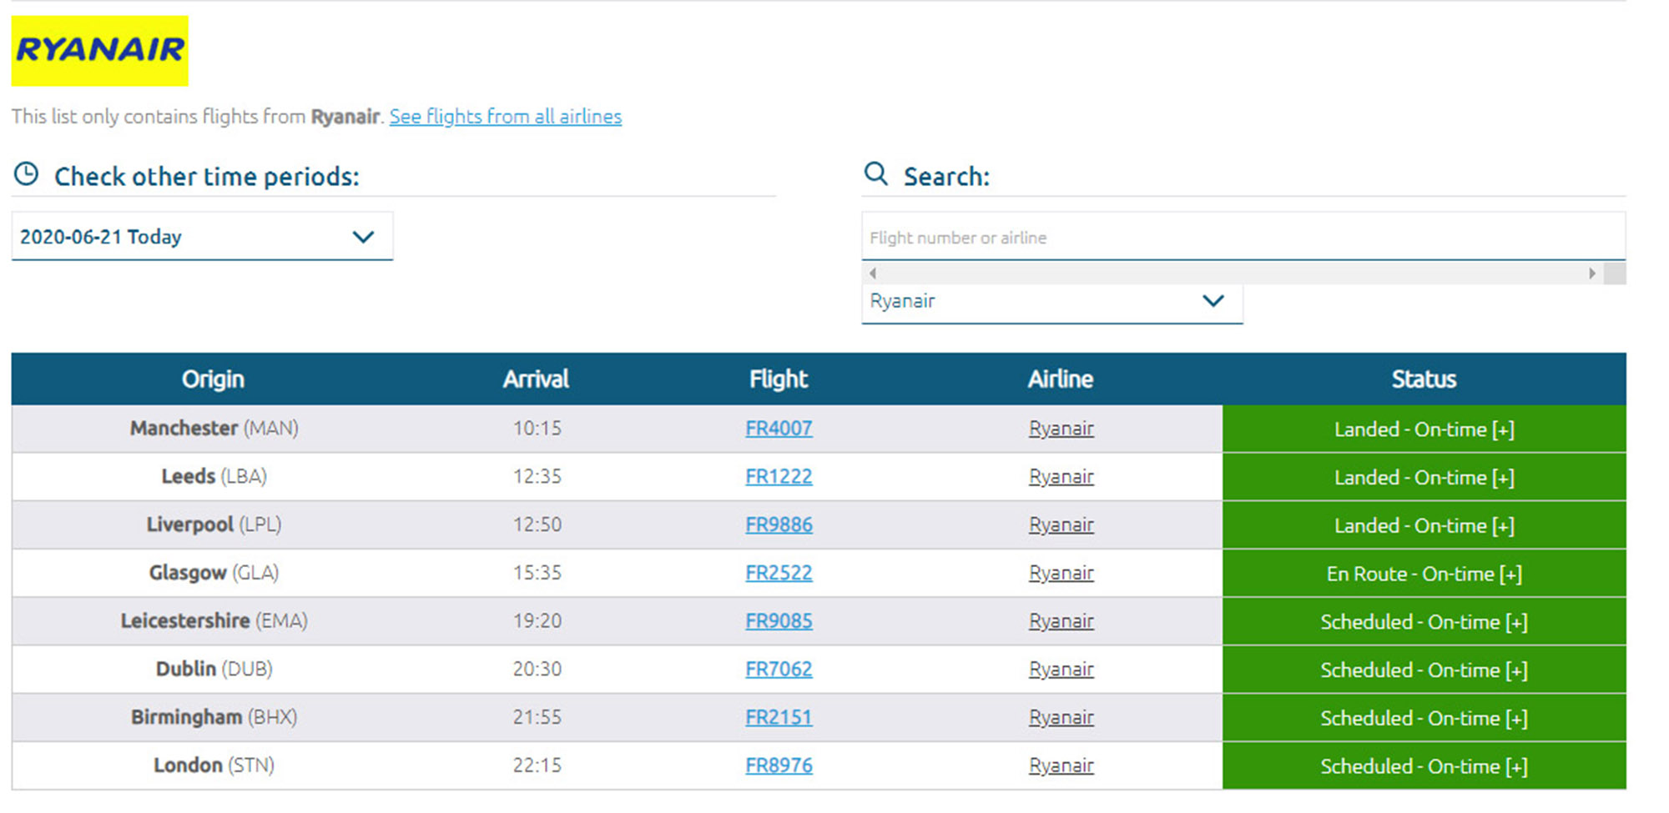Click the Airline column header
This screenshot has width=1669, height=813.
point(1061,379)
